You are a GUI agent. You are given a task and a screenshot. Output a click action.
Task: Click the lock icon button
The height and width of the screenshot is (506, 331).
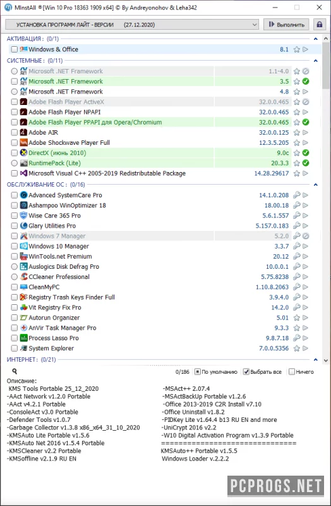click(x=319, y=25)
